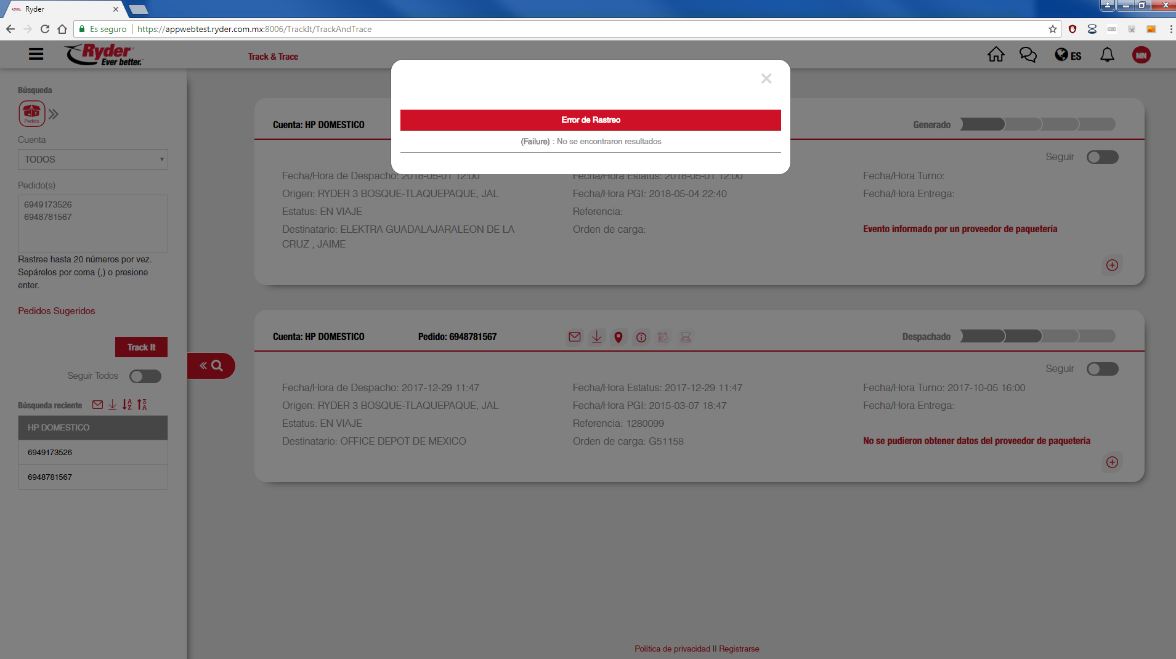Go to home via house icon

click(x=996, y=55)
